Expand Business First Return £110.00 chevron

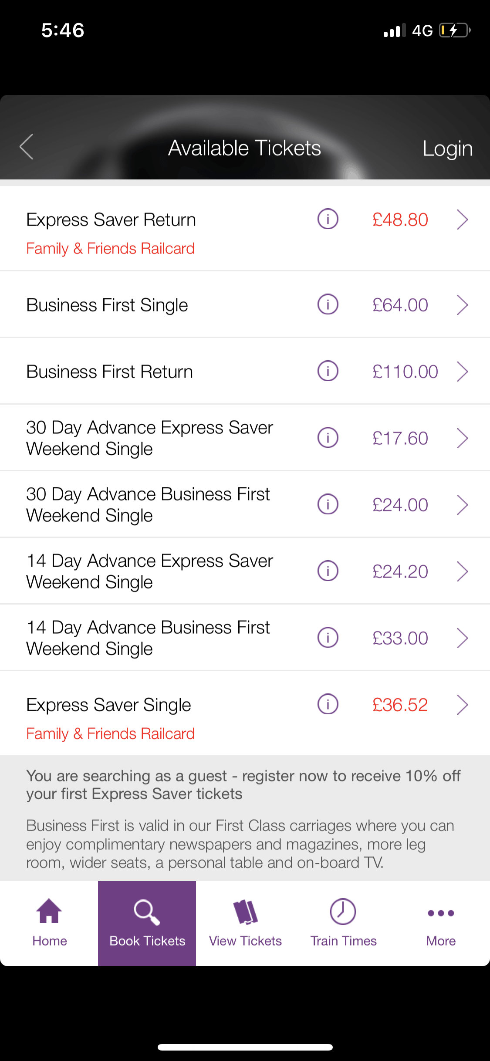462,372
